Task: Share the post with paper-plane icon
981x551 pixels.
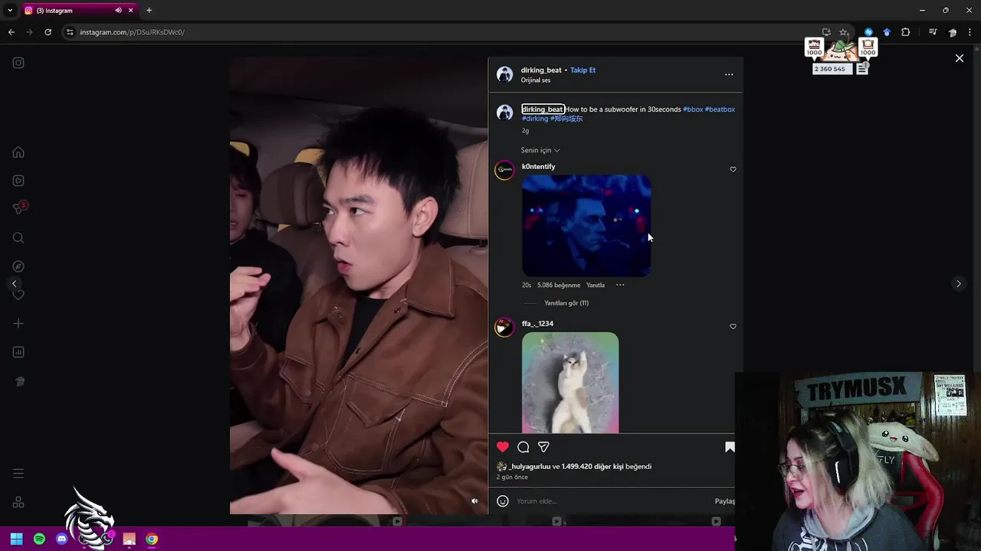Action: [543, 447]
